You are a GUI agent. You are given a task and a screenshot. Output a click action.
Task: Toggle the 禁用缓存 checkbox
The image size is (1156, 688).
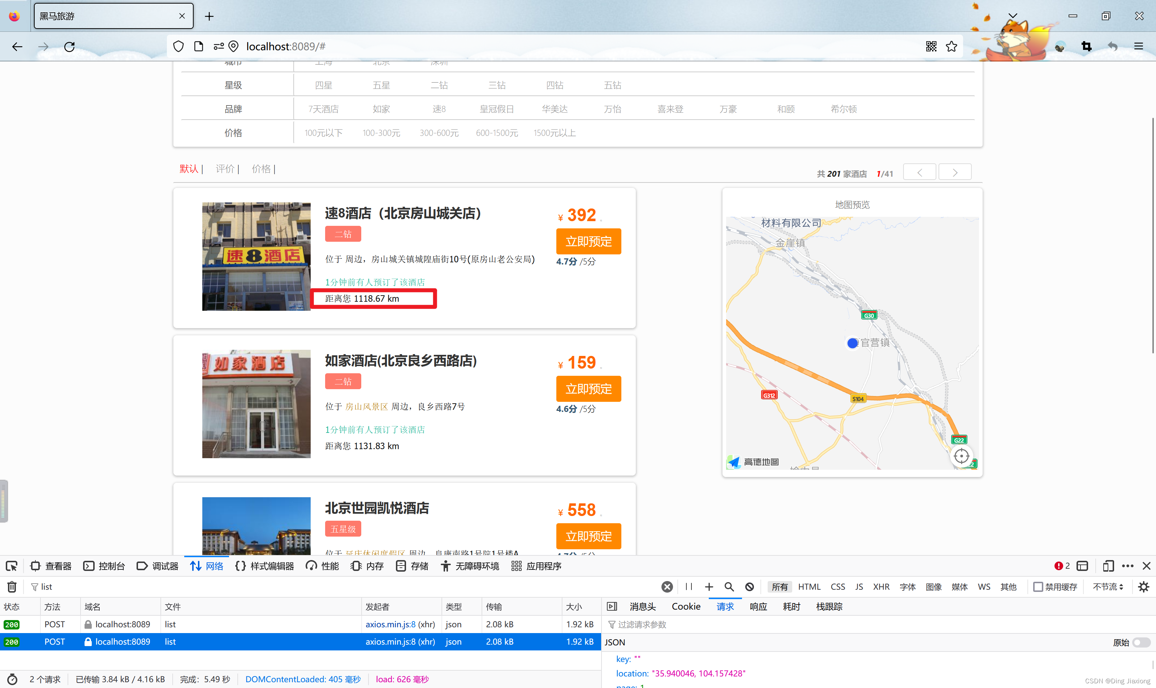1038,587
